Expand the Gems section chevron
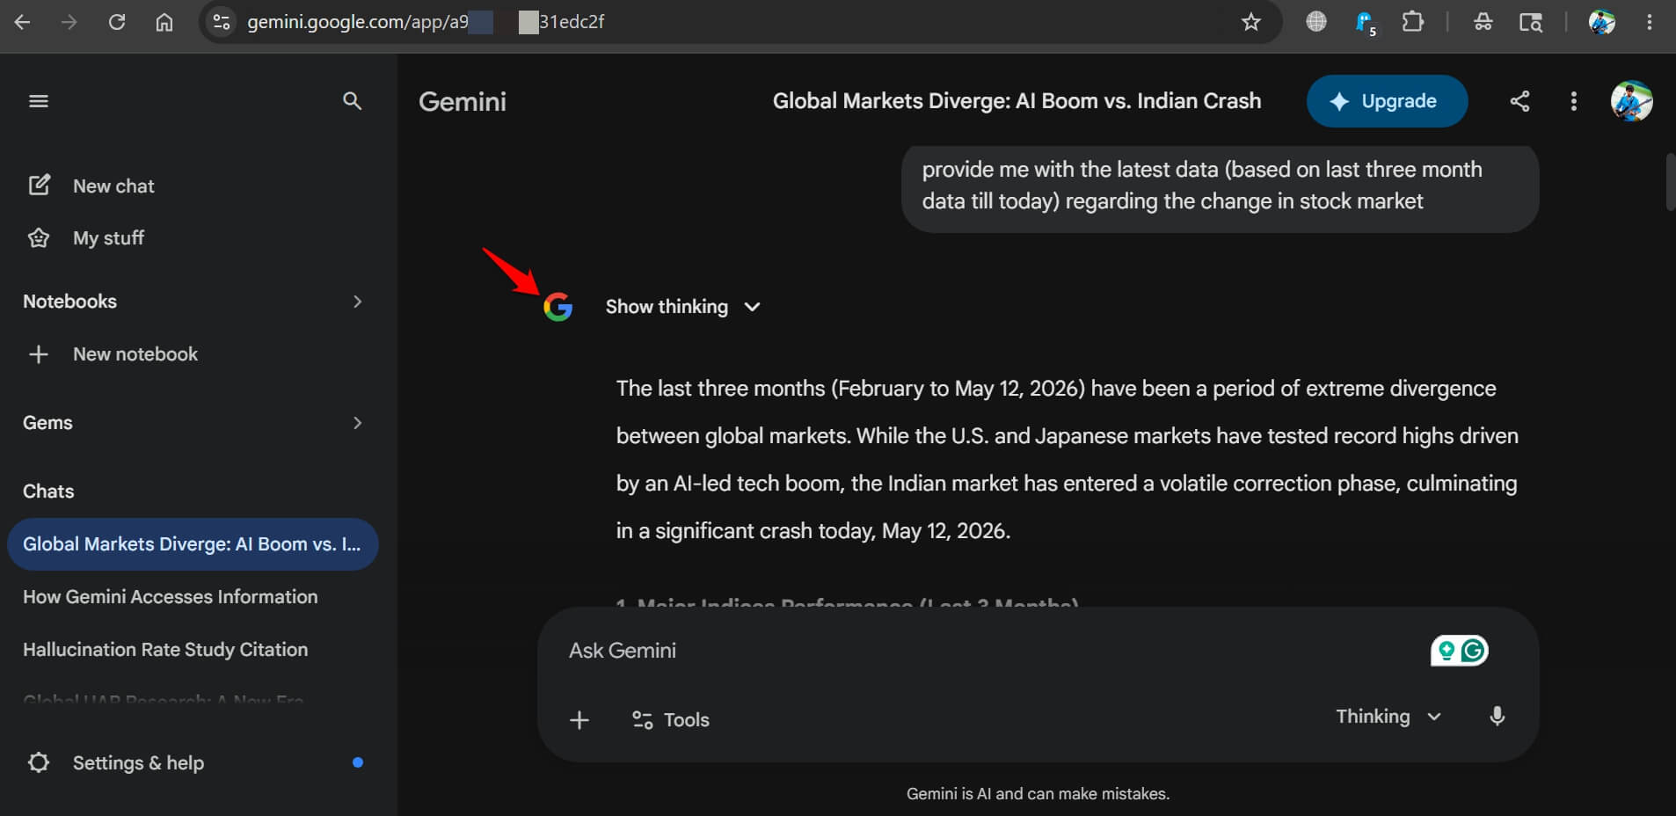1676x816 pixels. pyautogui.click(x=357, y=423)
